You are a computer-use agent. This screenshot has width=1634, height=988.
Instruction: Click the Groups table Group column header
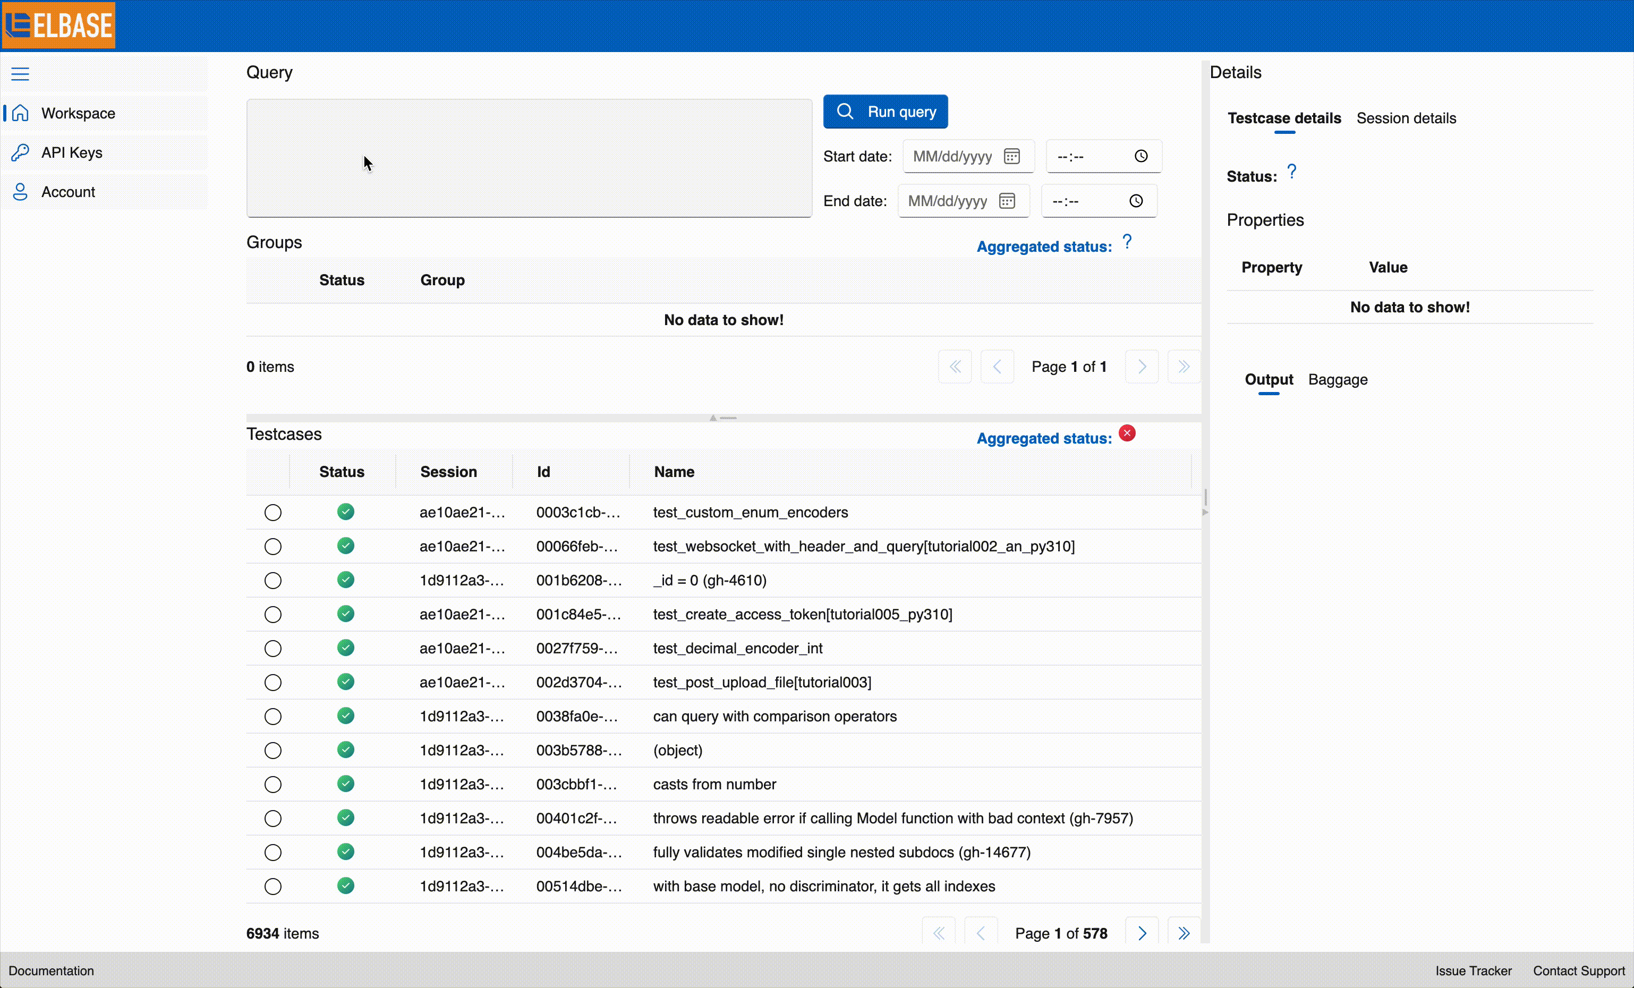(442, 280)
